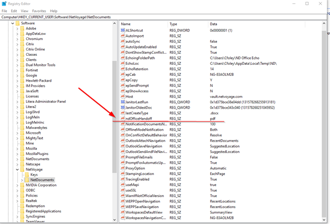Select the OfflineModeNotification value name
Image resolution: width=330 pixels, height=224 pixels.
(x=144, y=130)
